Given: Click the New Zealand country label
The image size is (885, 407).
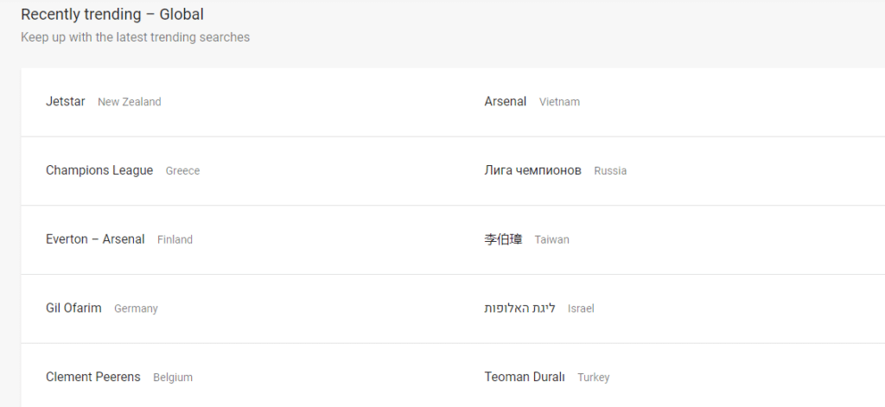Looking at the screenshot, I should [130, 102].
